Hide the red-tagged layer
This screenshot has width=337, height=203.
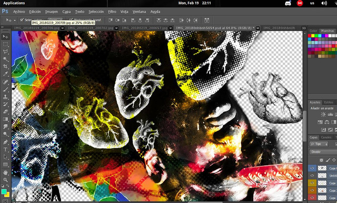pos(312,197)
